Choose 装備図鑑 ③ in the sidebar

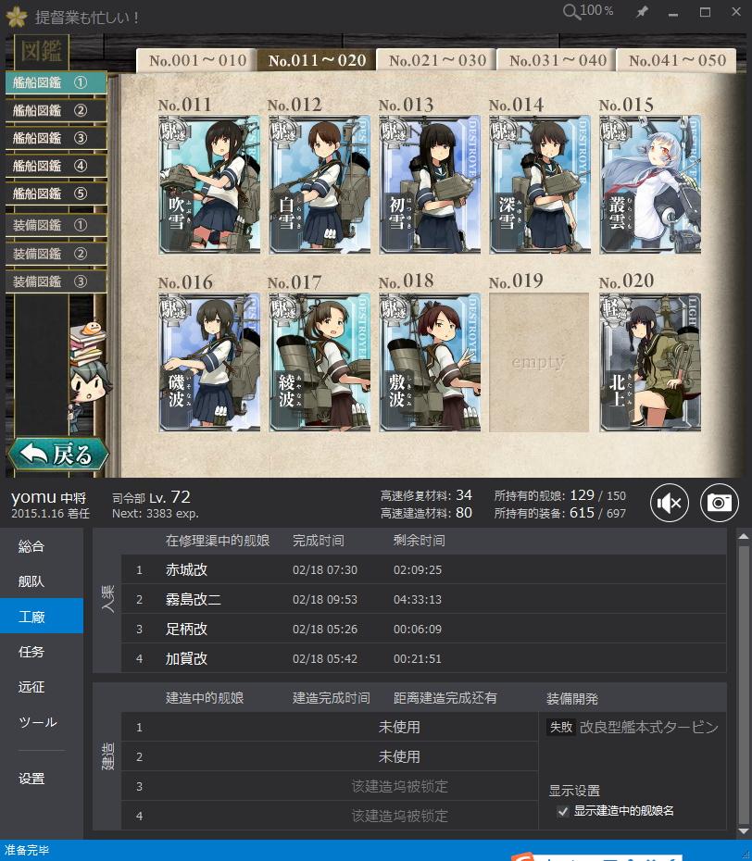56,281
